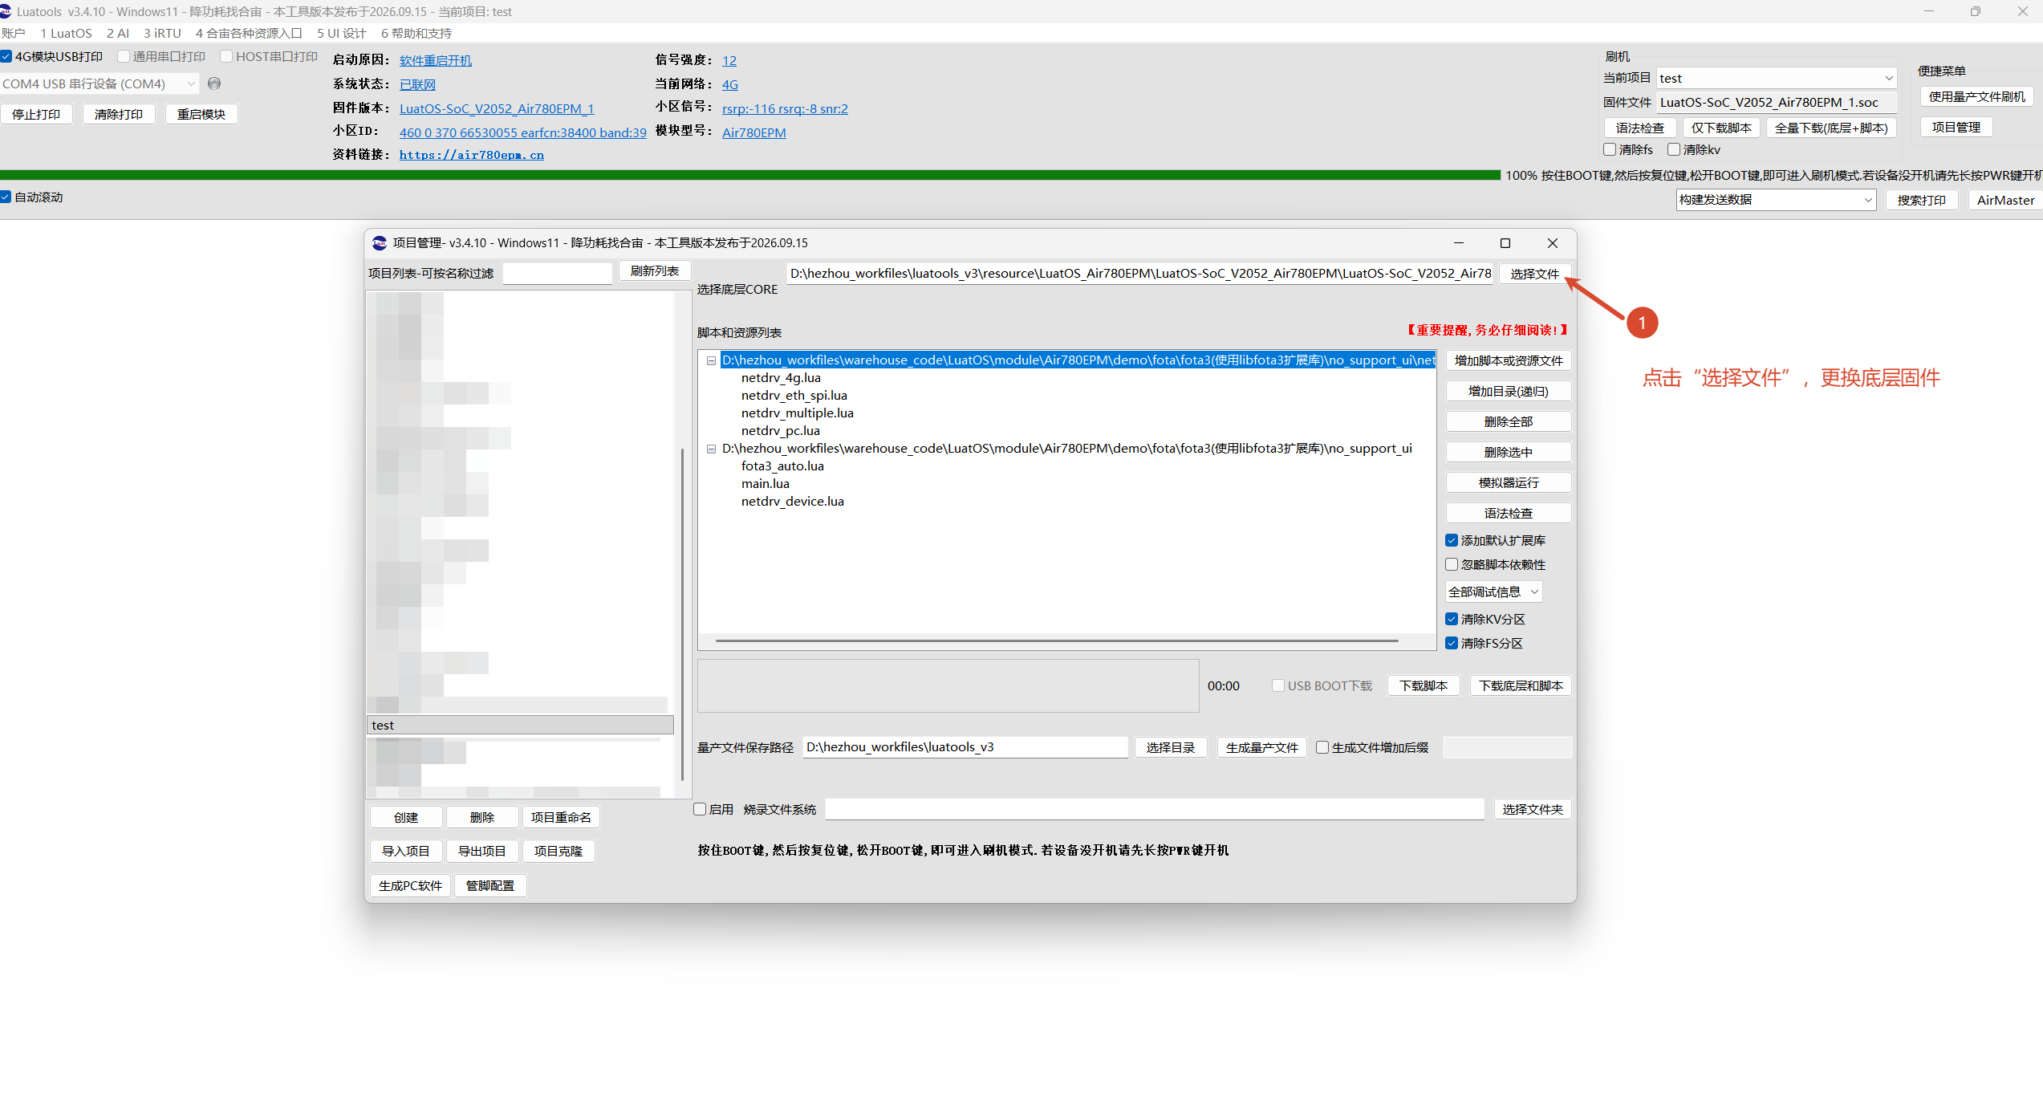Click 增加脚本或资源文件 button
Image resolution: width=2043 pixels, height=1102 pixels.
1509,360
